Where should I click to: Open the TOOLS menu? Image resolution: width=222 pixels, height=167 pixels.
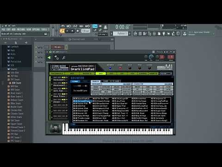coord(44,29)
